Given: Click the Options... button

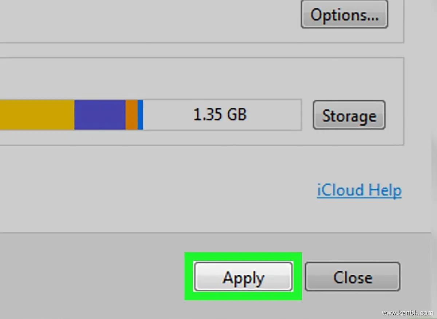Looking at the screenshot, I should point(344,15).
